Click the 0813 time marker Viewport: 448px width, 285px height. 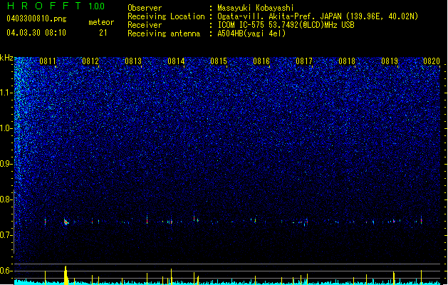pyautogui.click(x=133, y=61)
